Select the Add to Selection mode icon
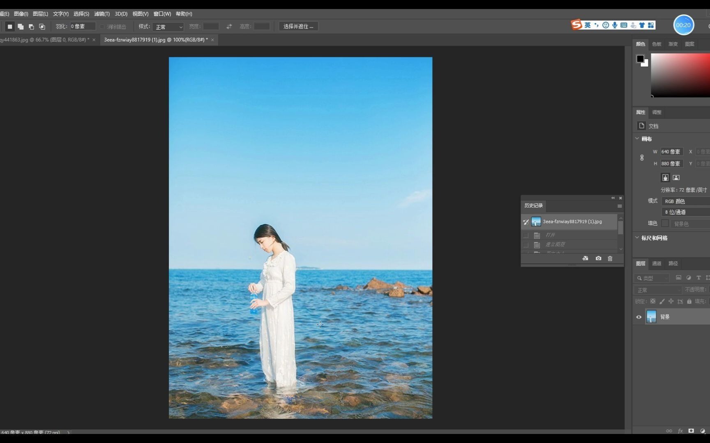This screenshot has height=443, width=710. click(21, 27)
